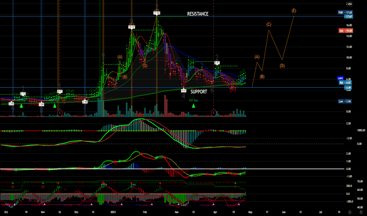Select the SUPPORT text label
The height and width of the screenshot is (216, 367).
tap(199, 92)
